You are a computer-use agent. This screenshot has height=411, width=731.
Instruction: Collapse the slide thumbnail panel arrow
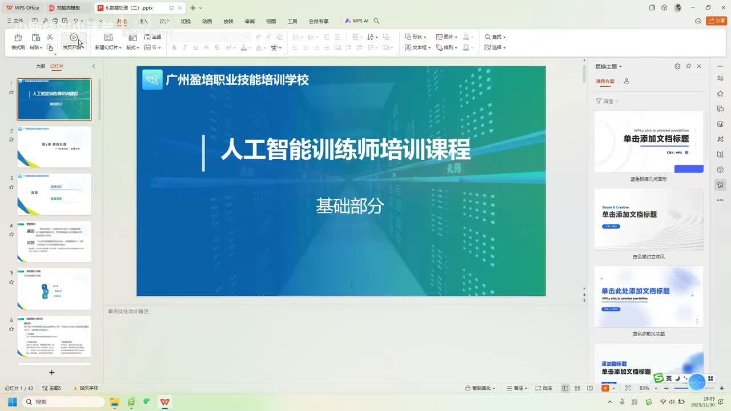click(x=94, y=66)
